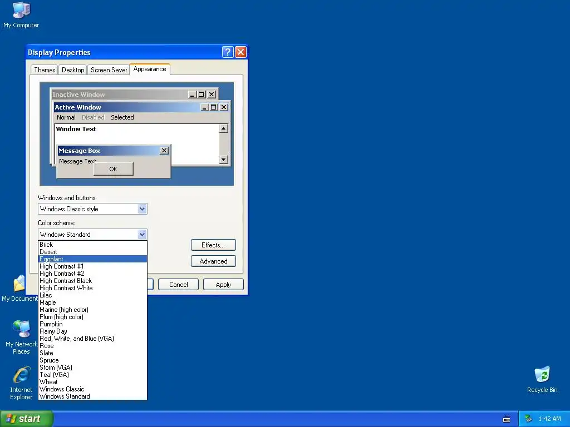The width and height of the screenshot is (570, 427).
Task: Click the Window Text preview area
Action: click(x=137, y=135)
